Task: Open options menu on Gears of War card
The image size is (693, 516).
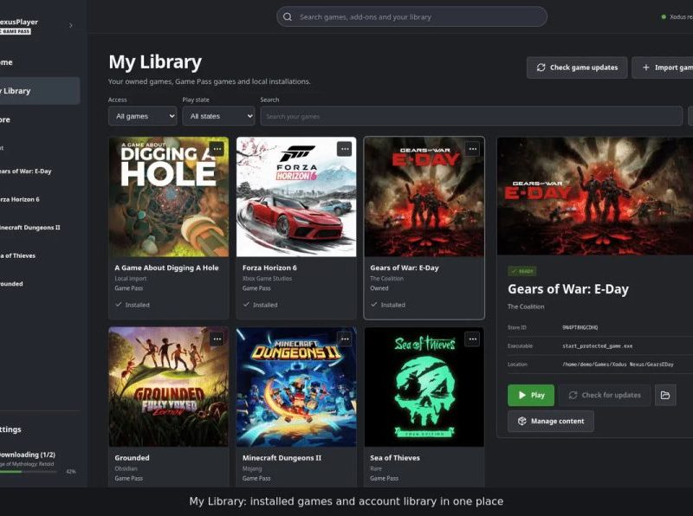Action: [472, 149]
